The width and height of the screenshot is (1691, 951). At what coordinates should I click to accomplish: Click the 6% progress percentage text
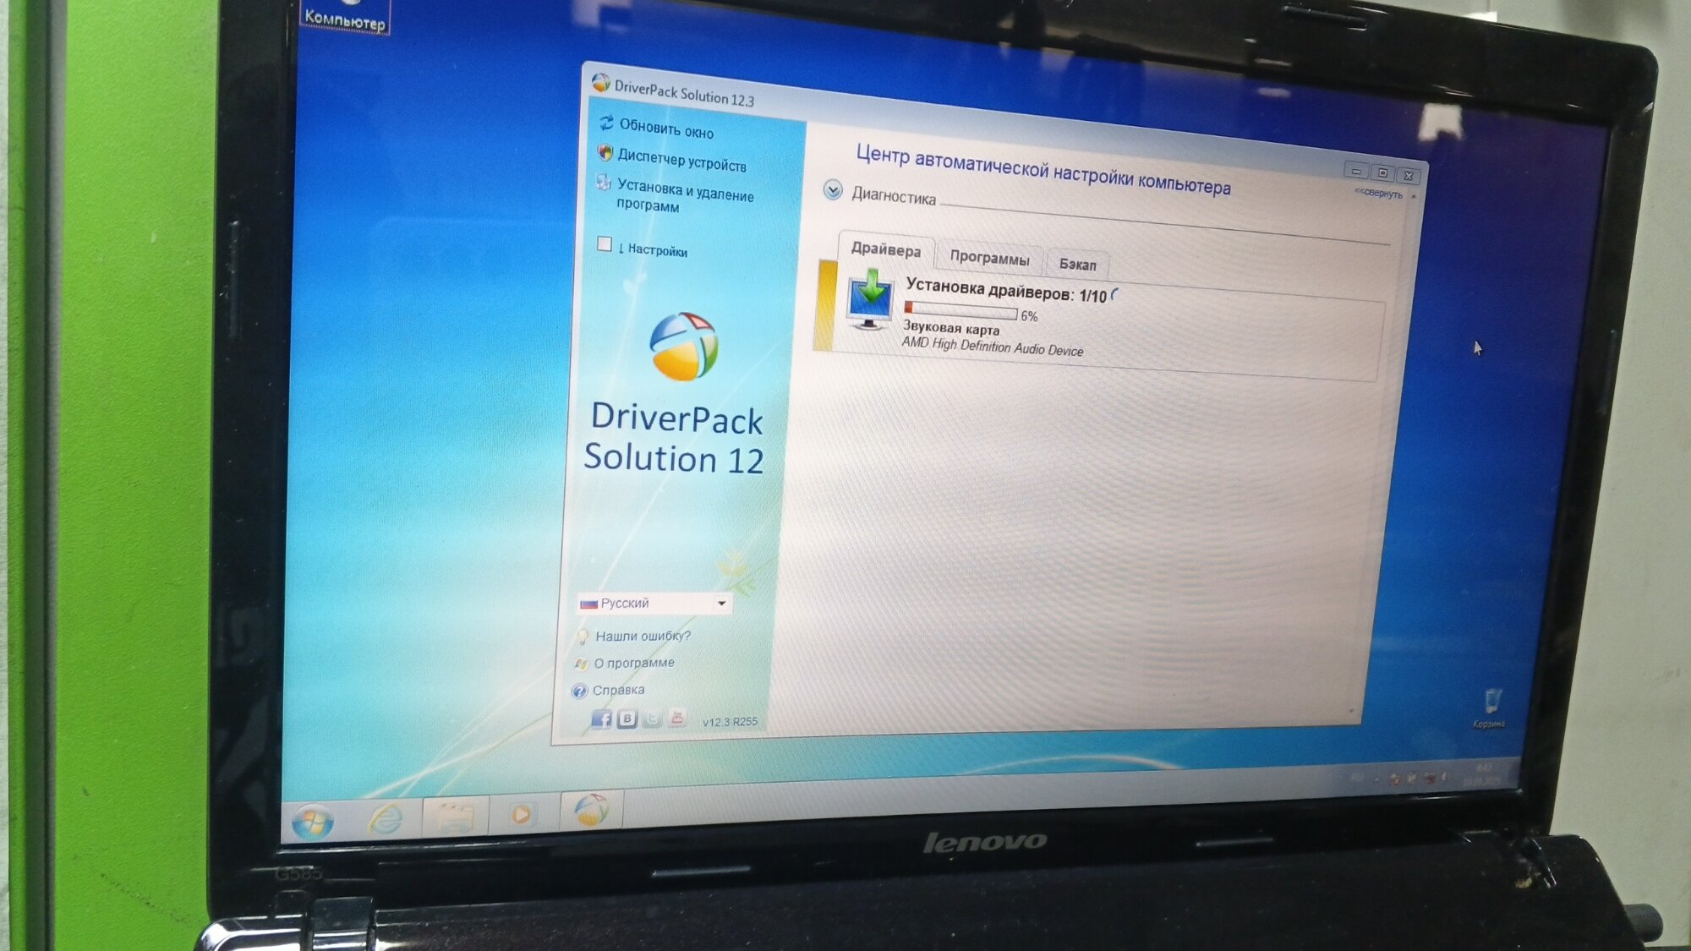tap(1029, 316)
